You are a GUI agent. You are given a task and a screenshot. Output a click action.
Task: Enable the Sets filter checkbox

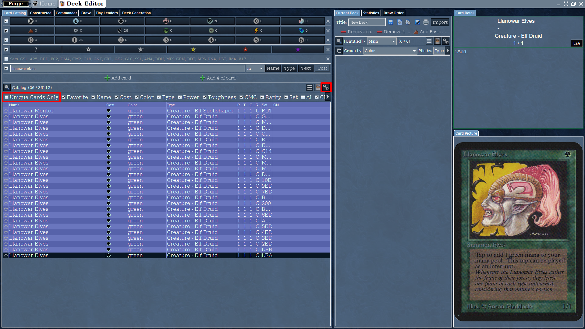[6, 59]
